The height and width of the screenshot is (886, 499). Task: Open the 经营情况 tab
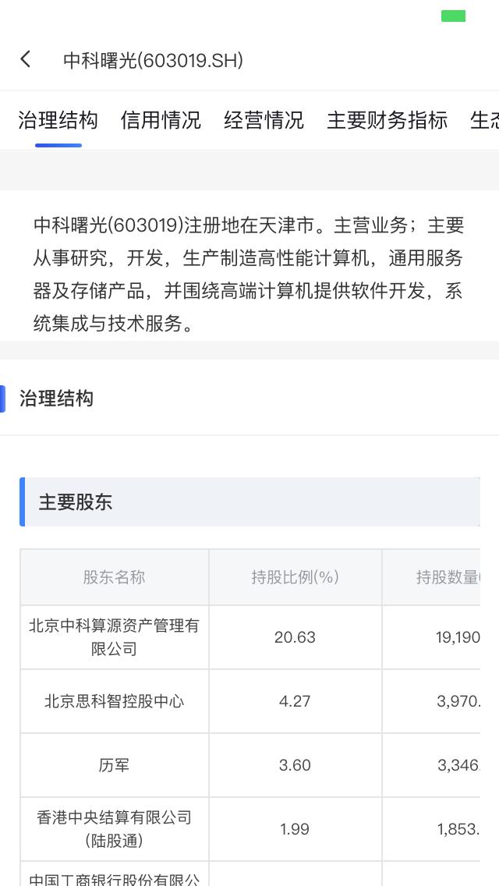coord(264,120)
